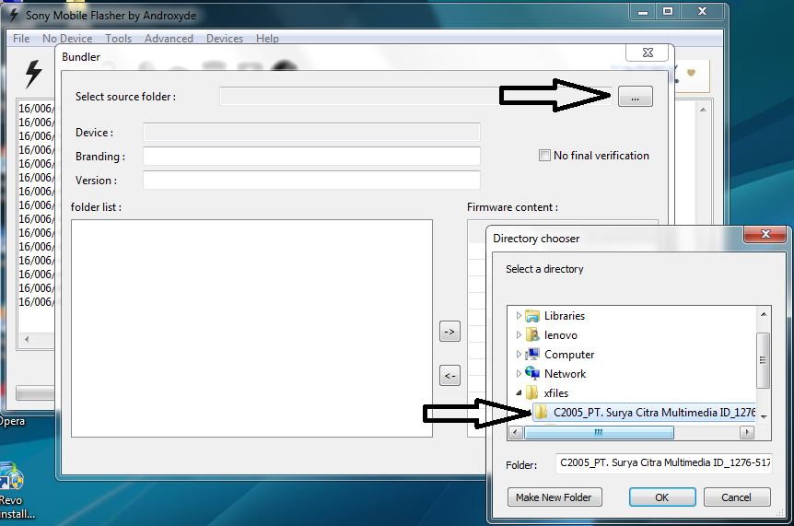Close the Directory chooser dialog

765,234
